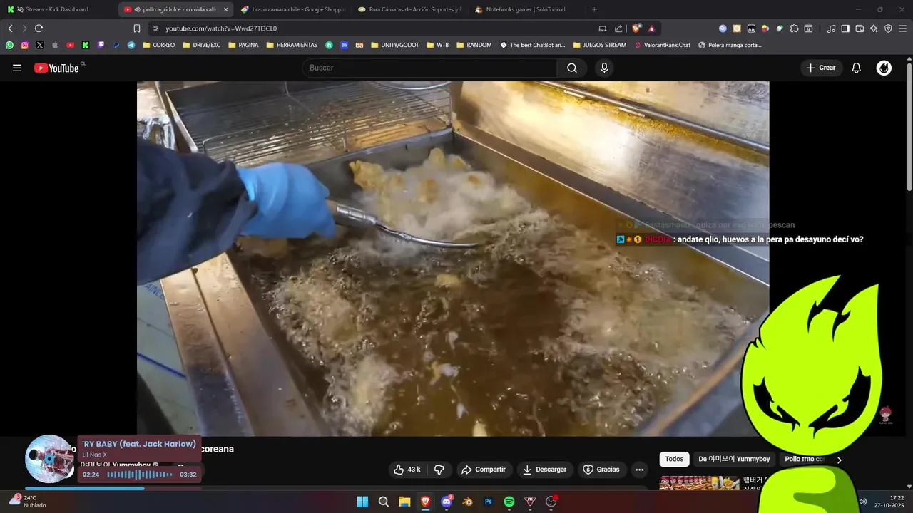The image size is (913, 513).
Task: Click the Descargar download button
Action: click(x=545, y=470)
